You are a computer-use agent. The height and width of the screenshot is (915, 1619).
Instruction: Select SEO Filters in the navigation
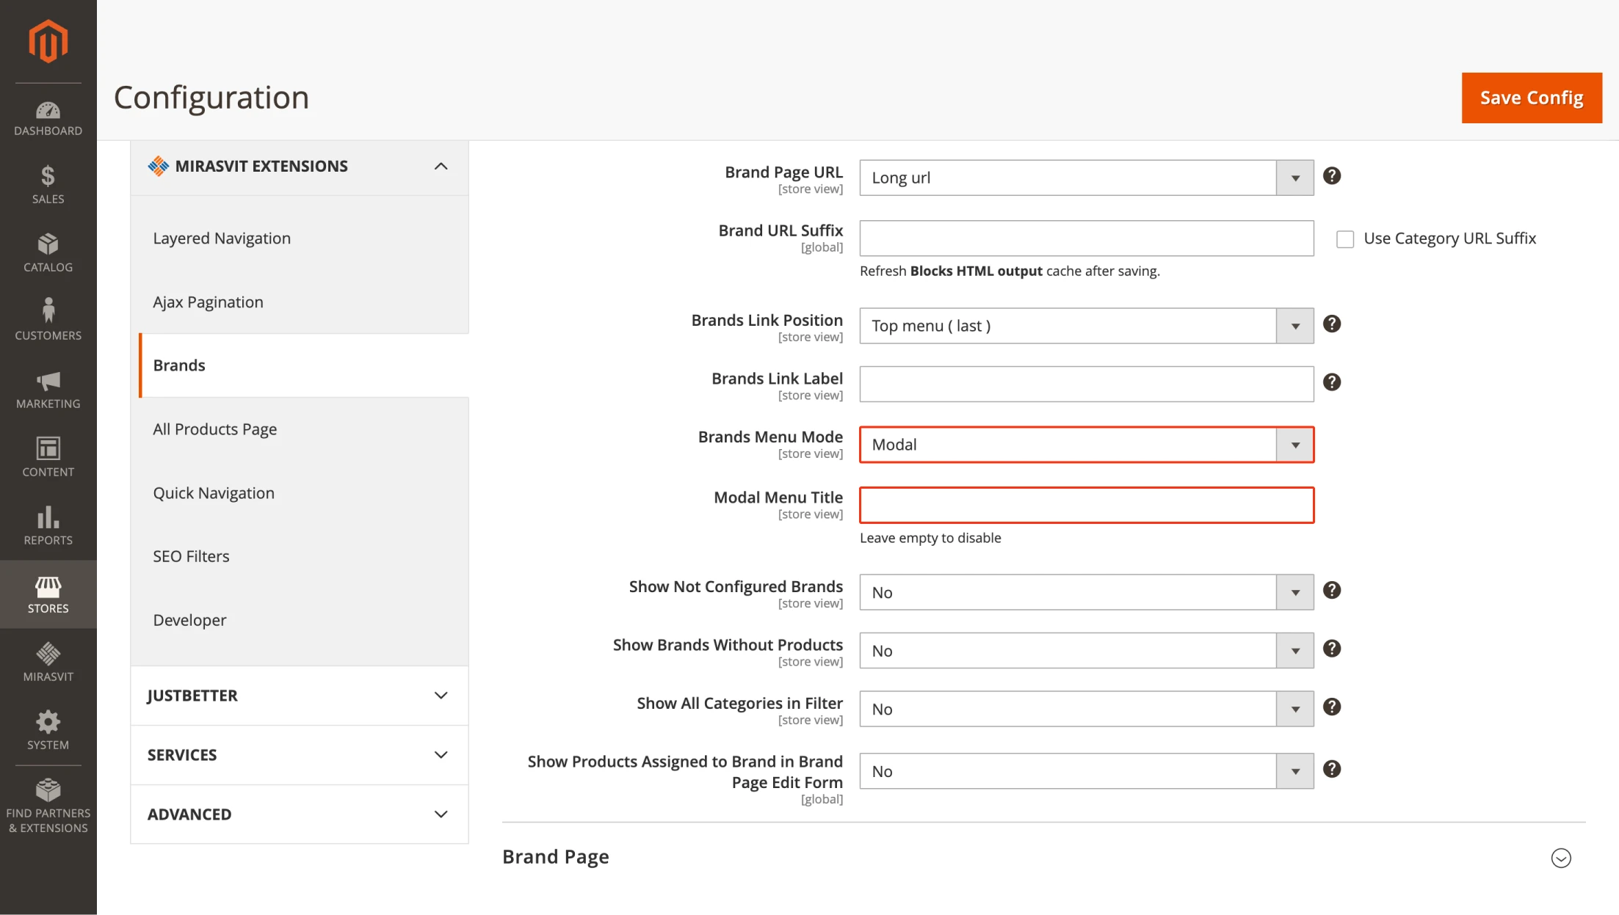click(191, 555)
